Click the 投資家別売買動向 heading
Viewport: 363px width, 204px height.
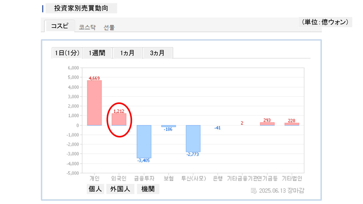(x=81, y=8)
